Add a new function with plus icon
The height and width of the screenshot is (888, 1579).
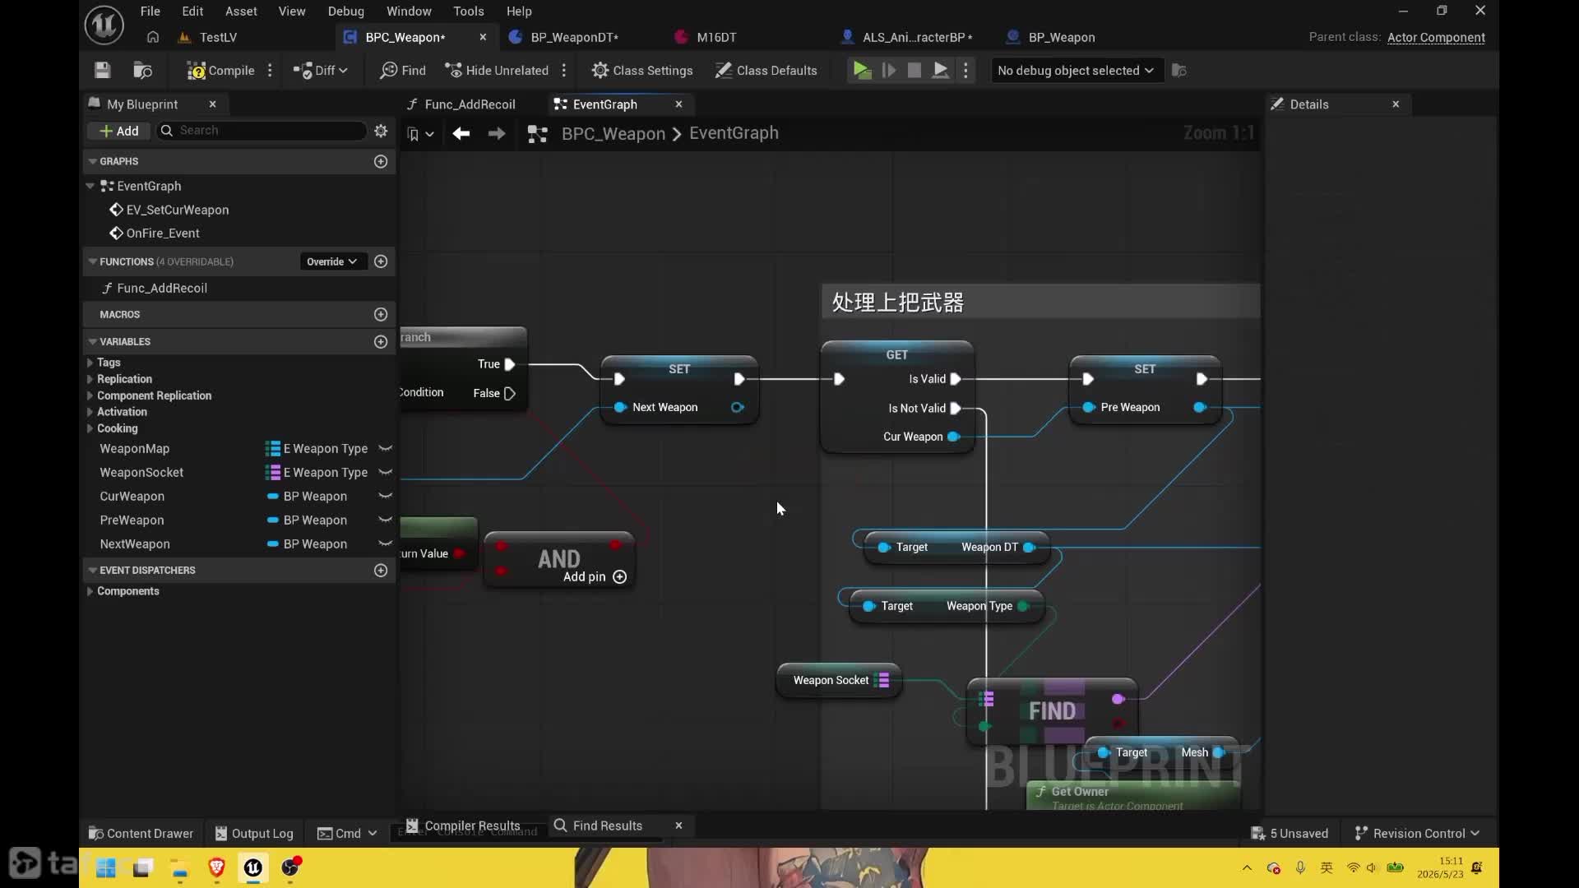381,261
